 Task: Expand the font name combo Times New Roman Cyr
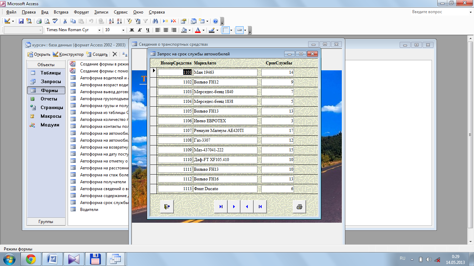pyautogui.click(x=99, y=30)
